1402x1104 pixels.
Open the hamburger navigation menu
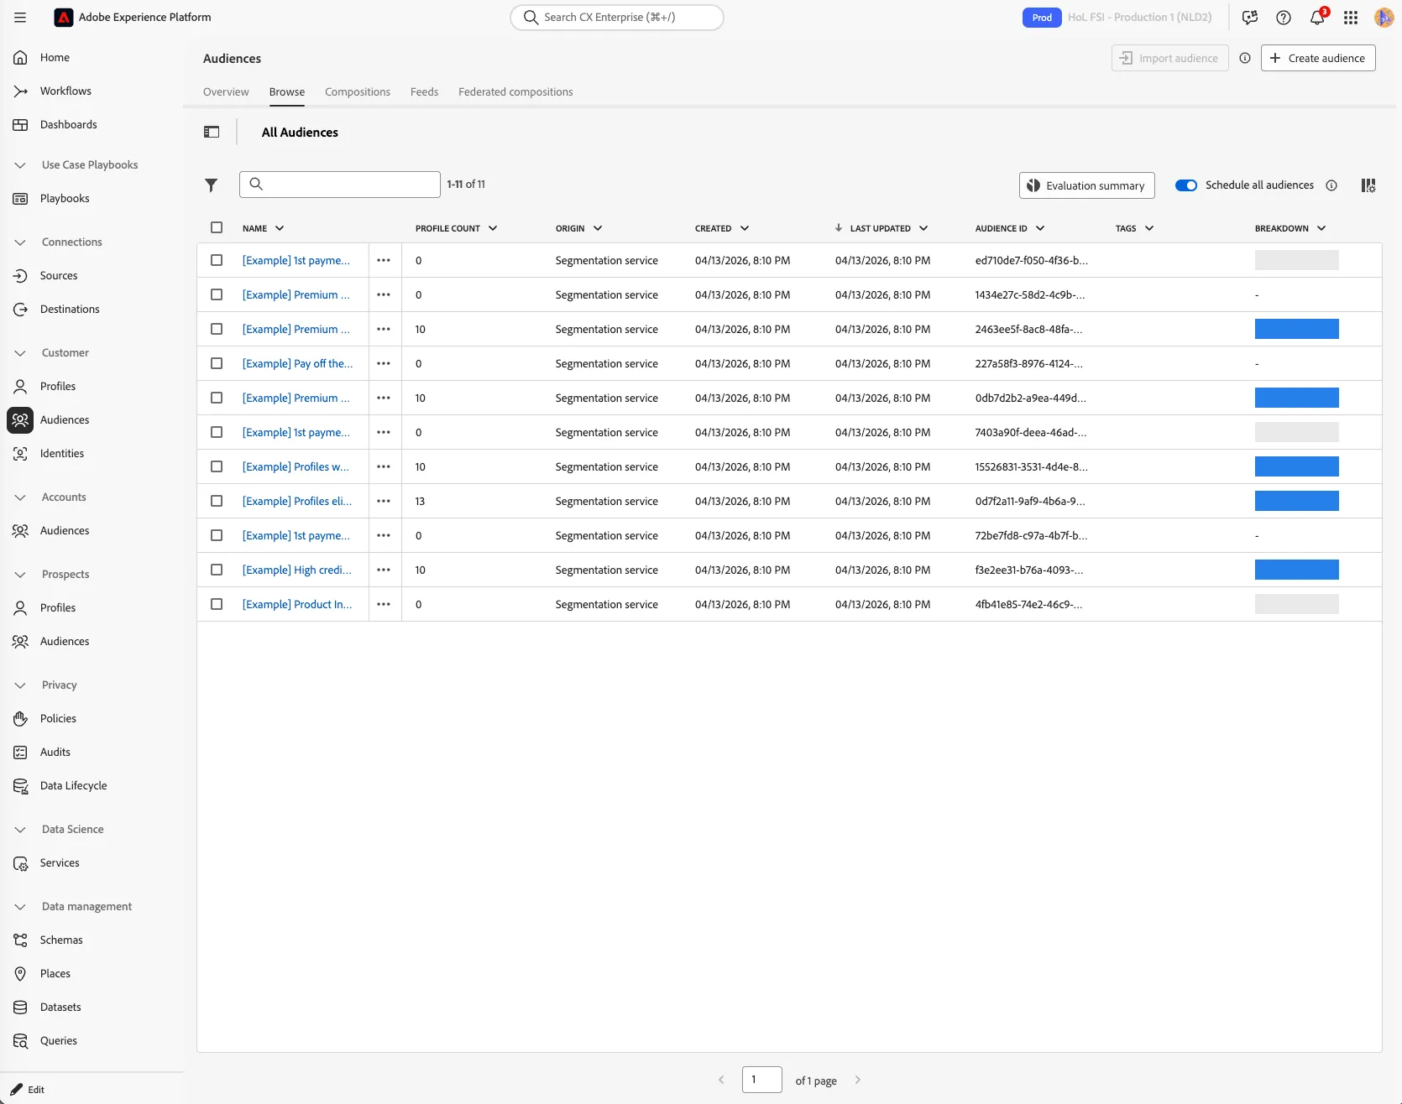(x=20, y=17)
